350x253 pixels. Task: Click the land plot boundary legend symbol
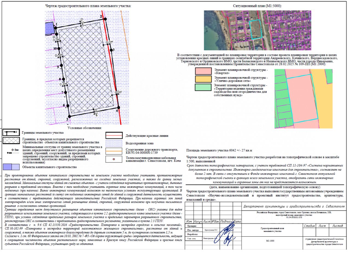[11, 132]
